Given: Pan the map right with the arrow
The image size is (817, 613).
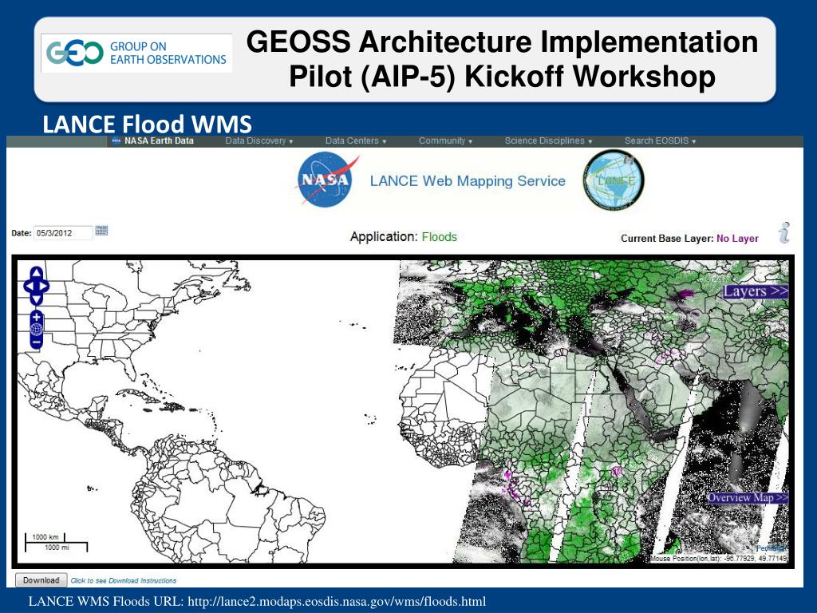Looking at the screenshot, I should 45,286.
